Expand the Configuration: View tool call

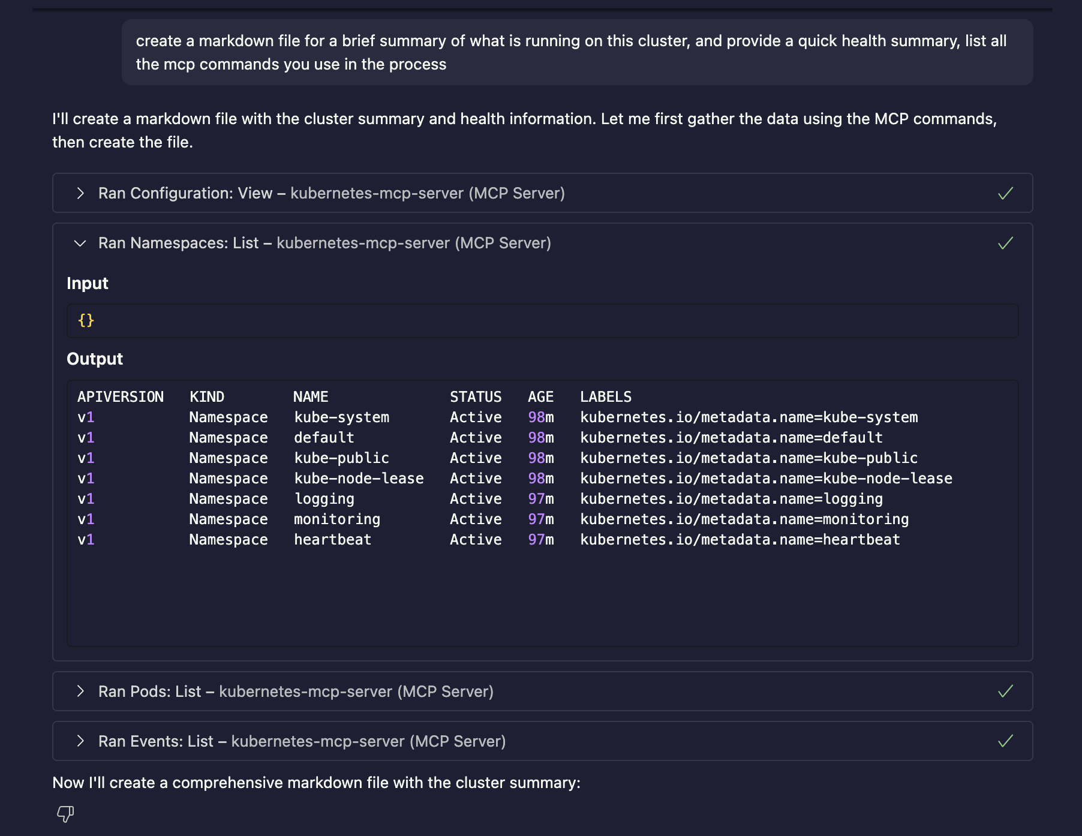tap(80, 193)
